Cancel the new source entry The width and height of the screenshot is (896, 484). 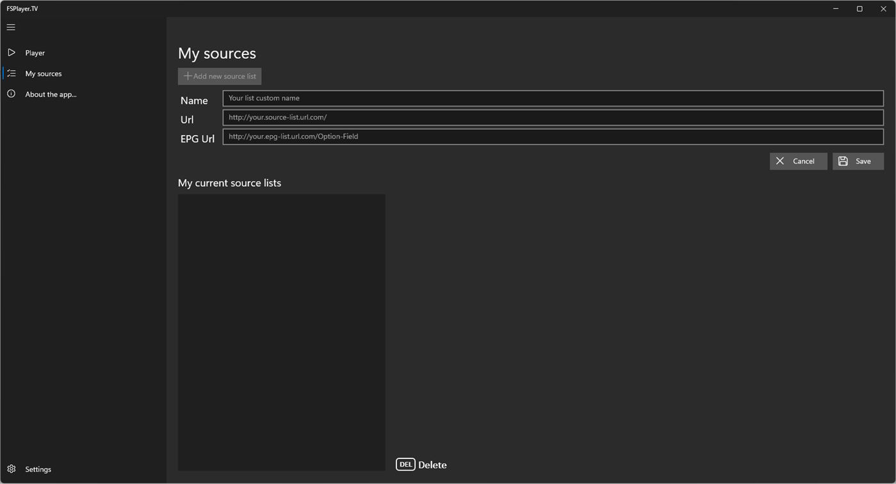[798, 160]
